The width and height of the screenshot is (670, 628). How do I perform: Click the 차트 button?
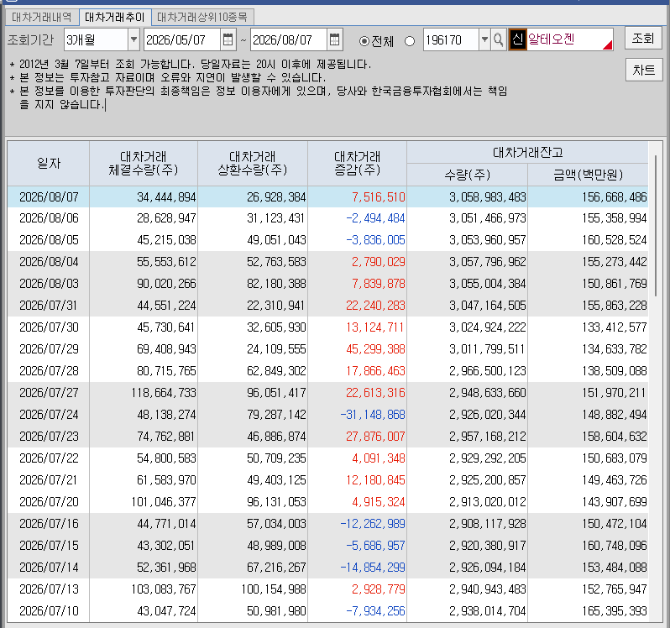(x=644, y=70)
